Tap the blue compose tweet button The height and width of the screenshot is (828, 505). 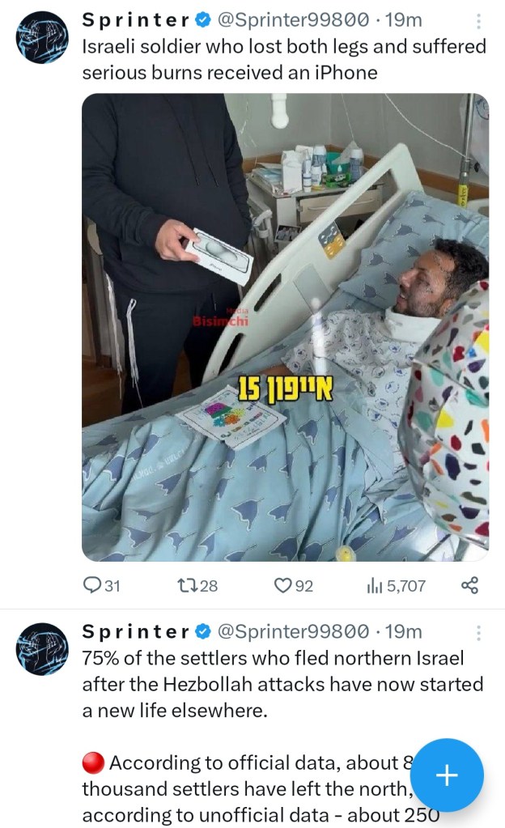(447, 775)
